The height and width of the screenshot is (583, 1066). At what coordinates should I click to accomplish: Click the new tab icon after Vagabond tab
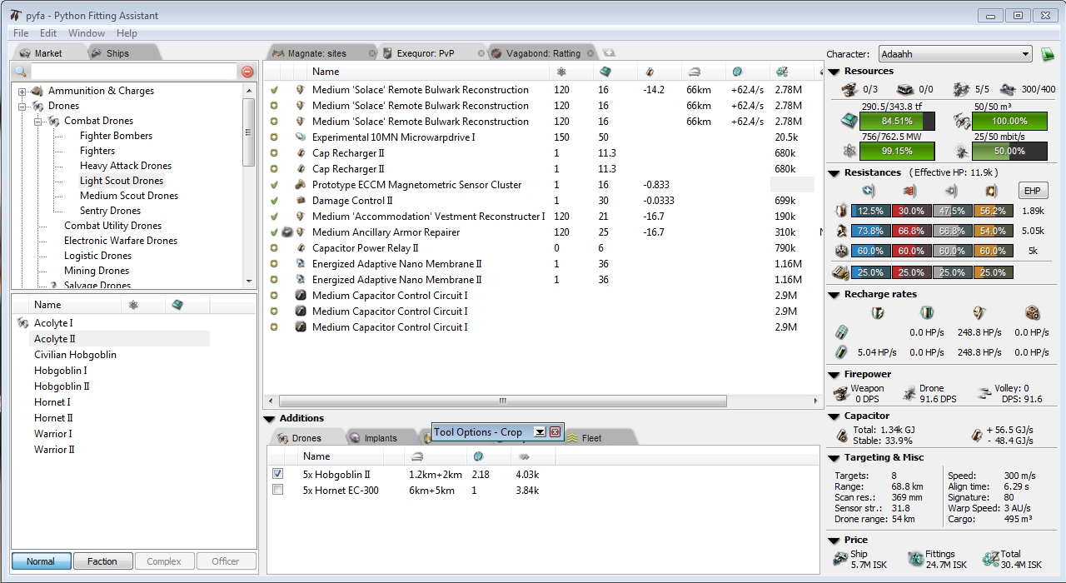pos(609,52)
